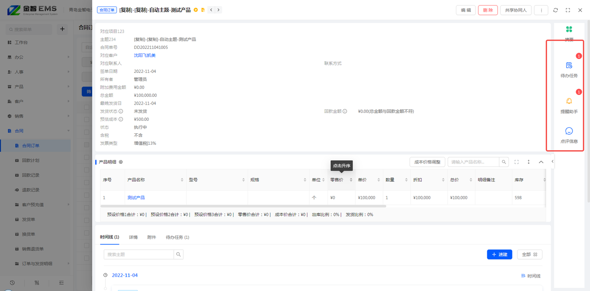590x291 pixels.
Task: Focus the 搜索菜单 sidebar search box
Action: (29, 29)
